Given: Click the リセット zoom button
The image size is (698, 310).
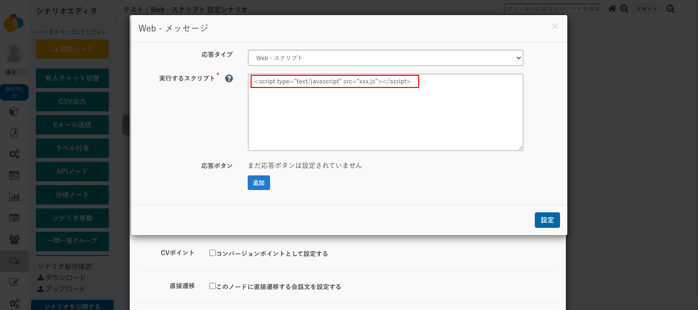Looking at the screenshot, I should coord(647,9).
